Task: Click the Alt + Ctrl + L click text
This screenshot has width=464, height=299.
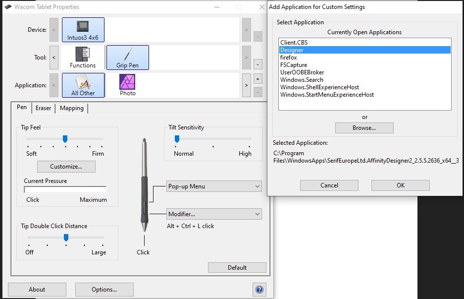Action: point(190,226)
